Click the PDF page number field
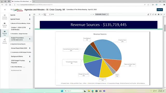The image size is (166, 93). click(49, 14)
